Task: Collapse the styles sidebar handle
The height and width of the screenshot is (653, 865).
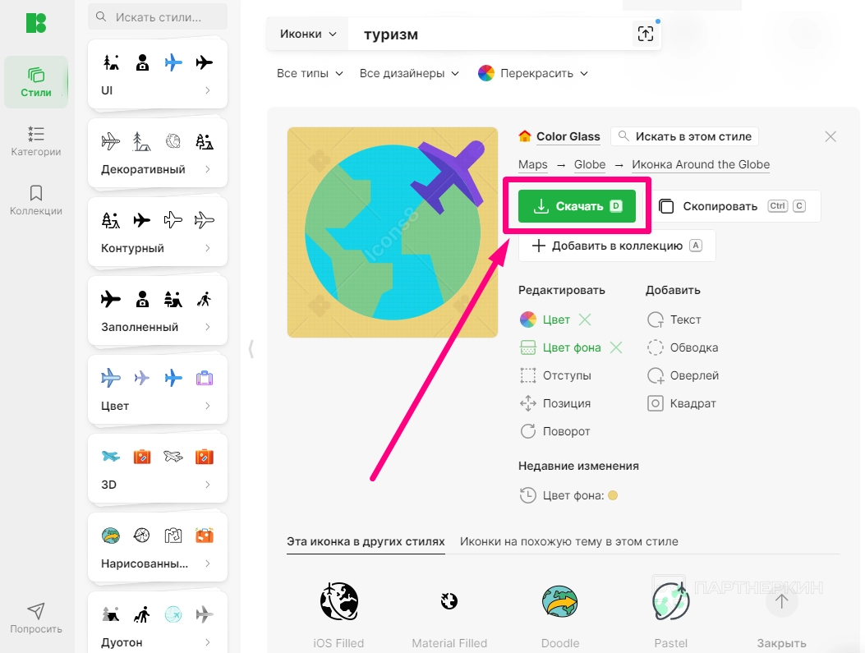Action: (251, 348)
